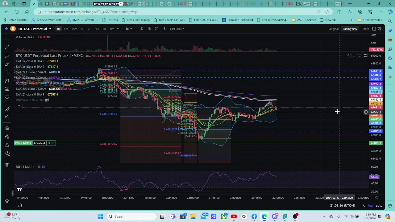This screenshot has height=222, width=395.
Task: Open the forecasting and measurement tools
Action: pyautogui.click(x=7, y=89)
